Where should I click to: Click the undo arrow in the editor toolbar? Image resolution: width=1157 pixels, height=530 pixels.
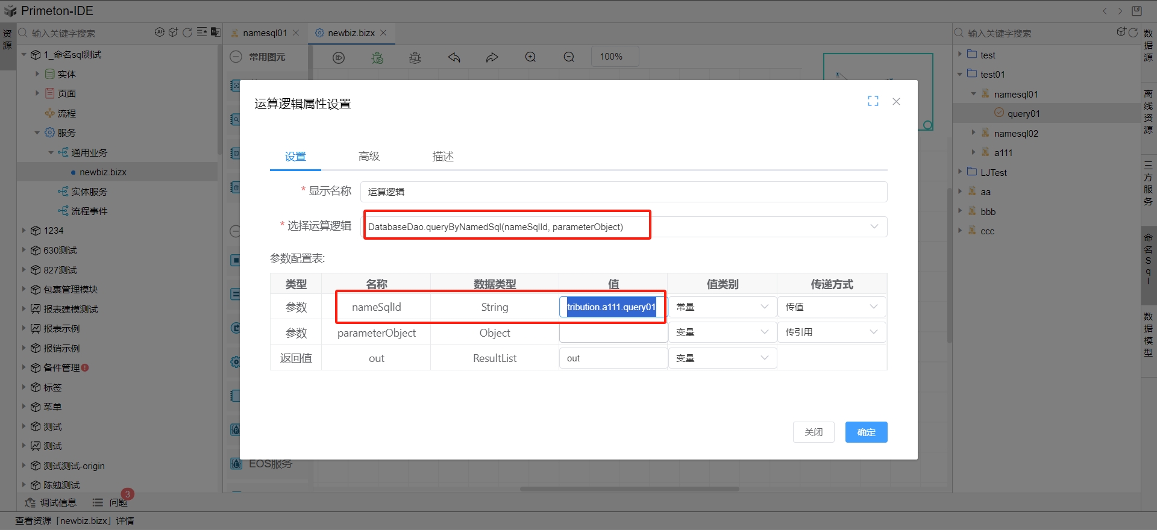pyautogui.click(x=454, y=57)
